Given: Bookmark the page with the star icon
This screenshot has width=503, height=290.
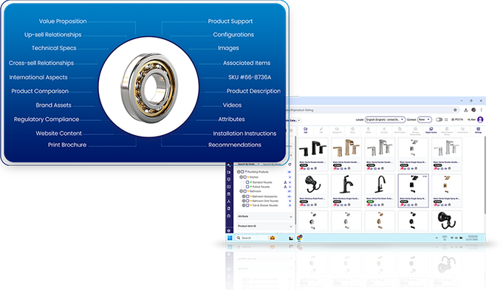Looking at the screenshot, I should click(x=455, y=110).
